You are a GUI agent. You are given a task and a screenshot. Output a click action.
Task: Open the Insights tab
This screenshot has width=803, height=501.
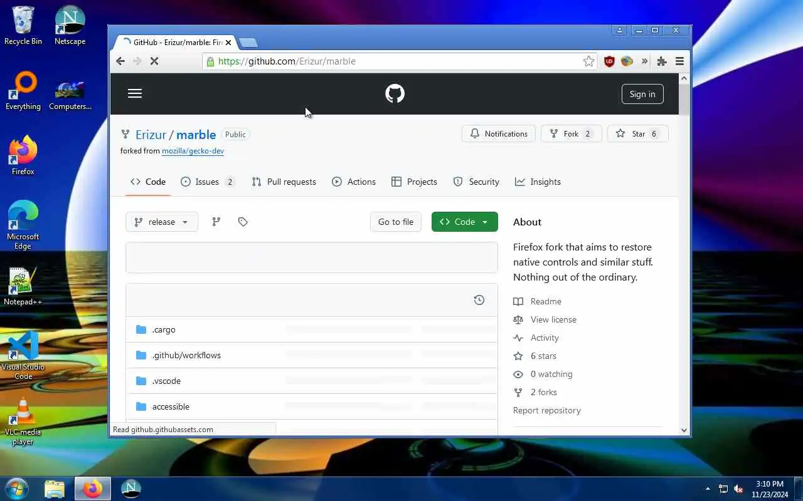pos(538,182)
